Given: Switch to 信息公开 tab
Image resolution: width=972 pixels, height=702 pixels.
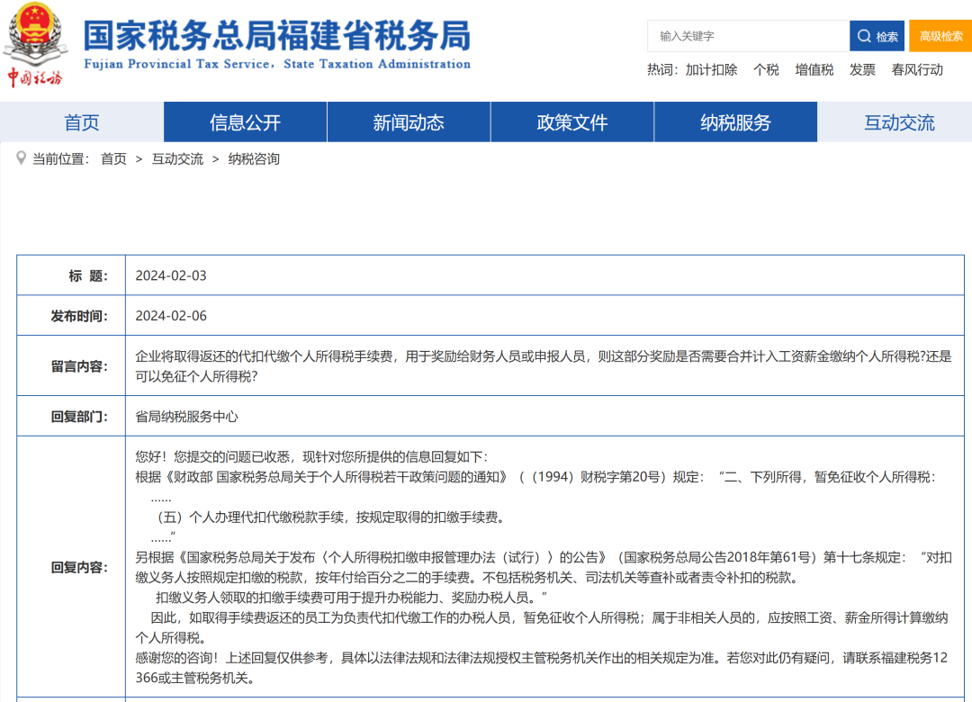Looking at the screenshot, I should coord(245,122).
